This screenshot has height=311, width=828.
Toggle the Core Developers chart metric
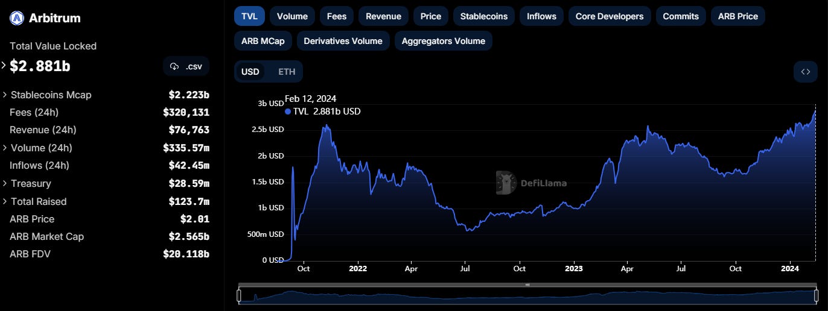[610, 16]
